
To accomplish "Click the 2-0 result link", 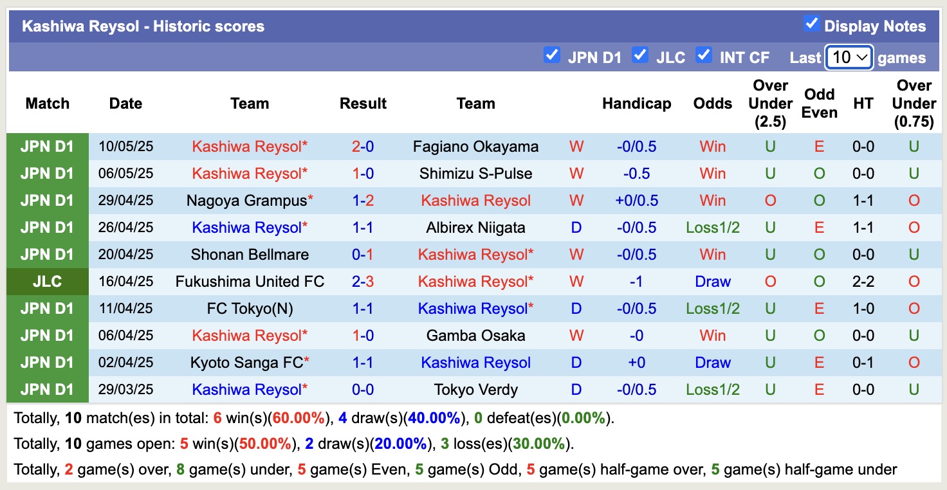I will tap(363, 146).
